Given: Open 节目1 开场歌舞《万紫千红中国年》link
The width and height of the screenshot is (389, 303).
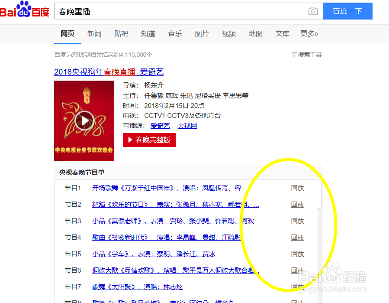Looking at the screenshot, I should point(169,188).
